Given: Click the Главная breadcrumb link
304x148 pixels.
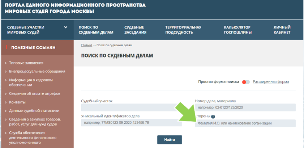Looking at the screenshot, I should [x=86, y=45].
